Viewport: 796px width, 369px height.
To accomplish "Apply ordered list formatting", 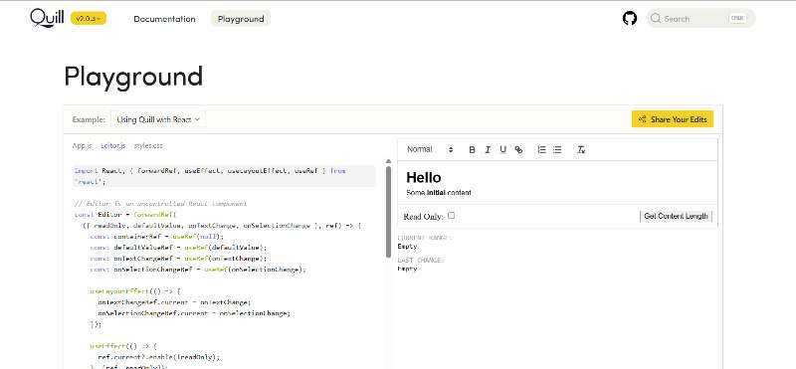I will (541, 150).
